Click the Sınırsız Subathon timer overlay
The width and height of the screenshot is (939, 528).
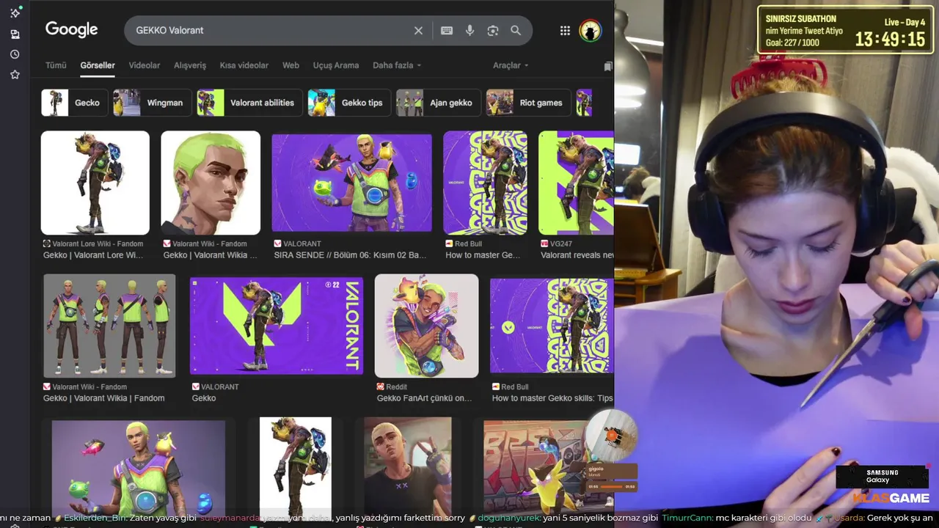[x=844, y=31]
